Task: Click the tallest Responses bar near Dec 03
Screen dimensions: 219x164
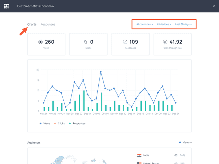Action: click(x=84, y=101)
